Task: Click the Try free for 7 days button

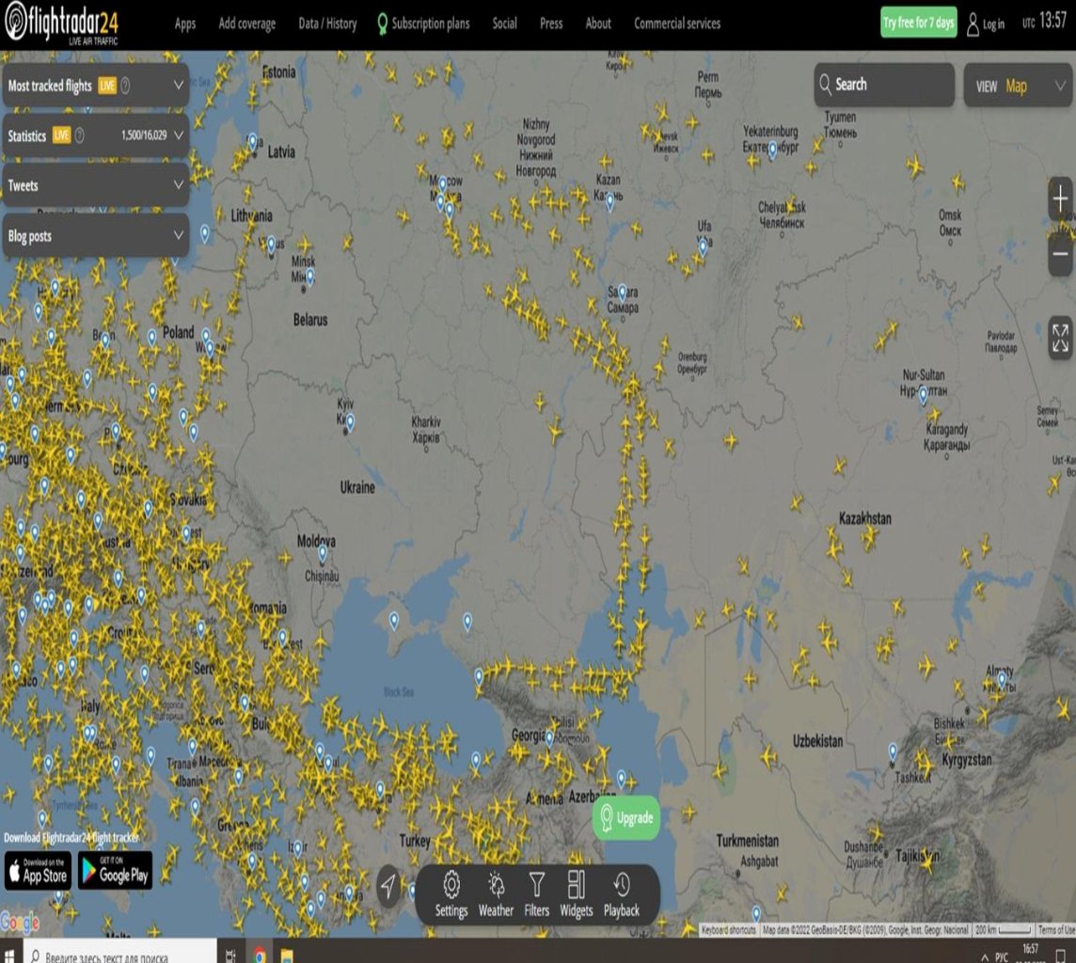Action: point(918,24)
